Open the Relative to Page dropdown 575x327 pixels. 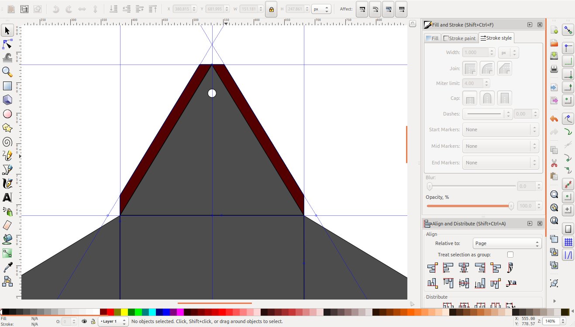click(x=507, y=243)
